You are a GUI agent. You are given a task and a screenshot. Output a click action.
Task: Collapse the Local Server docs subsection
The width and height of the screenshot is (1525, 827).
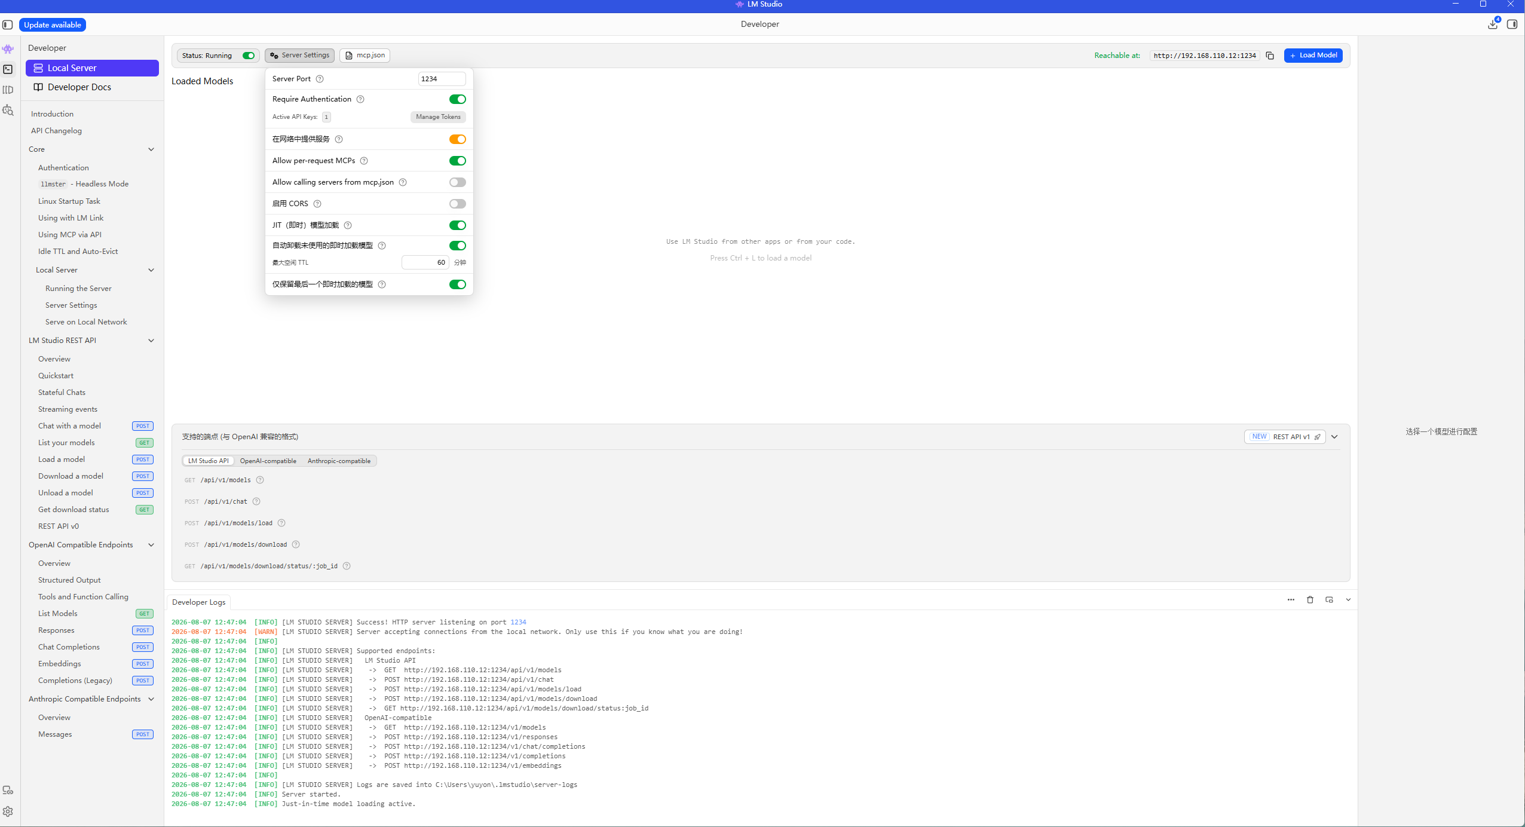coord(151,270)
